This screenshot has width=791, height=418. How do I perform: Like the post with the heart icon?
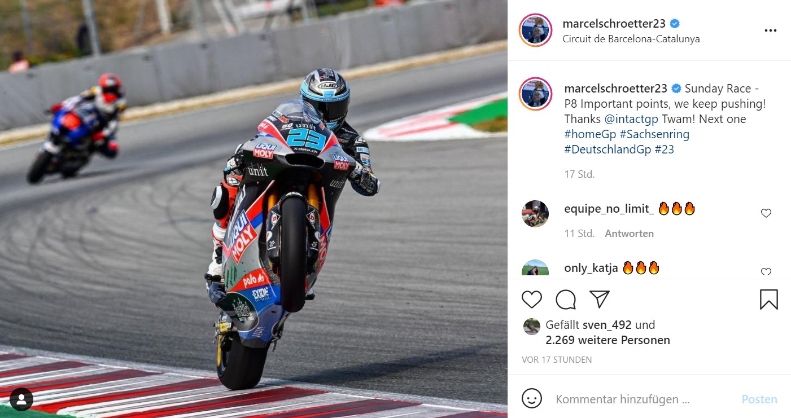point(532,300)
